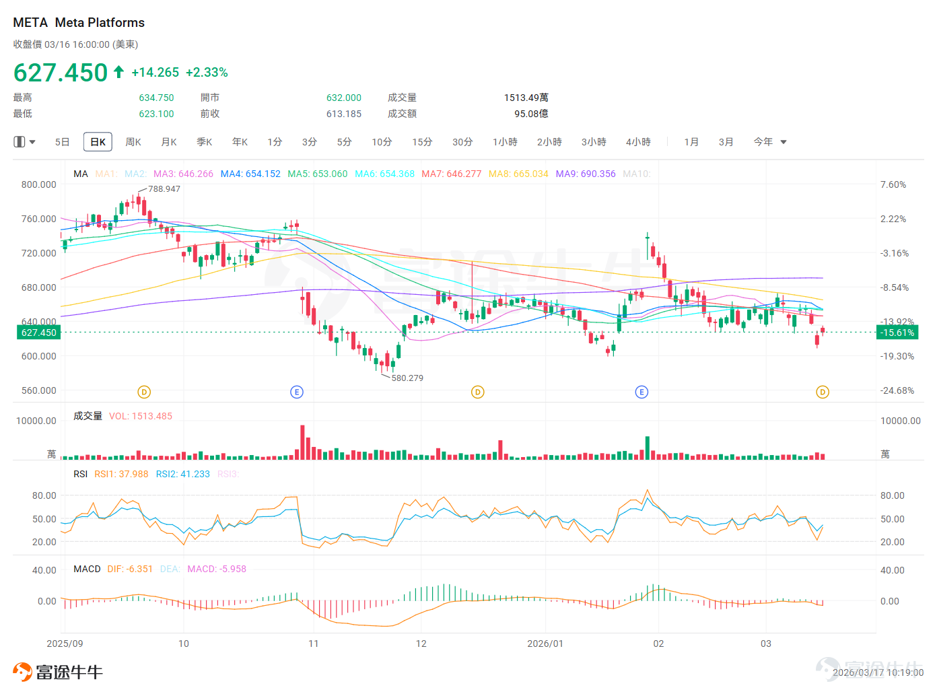Screen dimensions: 937x694
Task: Switch to the 3小時 interval
Action: click(x=594, y=142)
